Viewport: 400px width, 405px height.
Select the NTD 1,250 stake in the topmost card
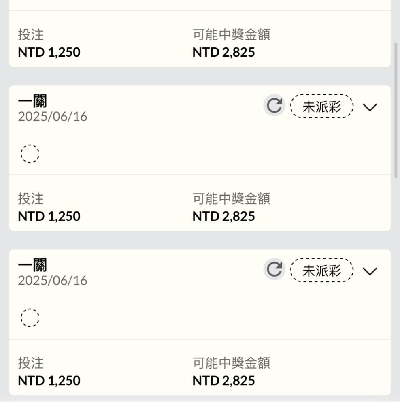[49, 52]
